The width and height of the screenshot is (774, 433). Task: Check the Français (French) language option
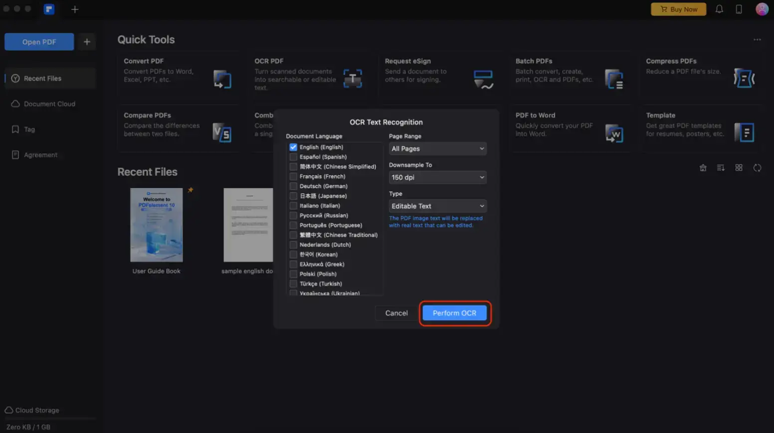tap(293, 176)
